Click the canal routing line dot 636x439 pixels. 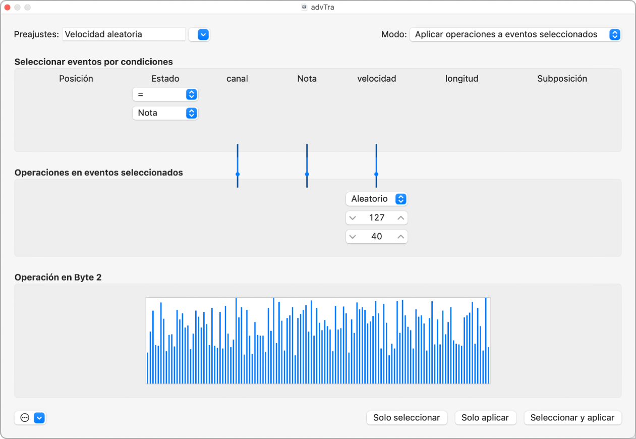pyautogui.click(x=238, y=174)
